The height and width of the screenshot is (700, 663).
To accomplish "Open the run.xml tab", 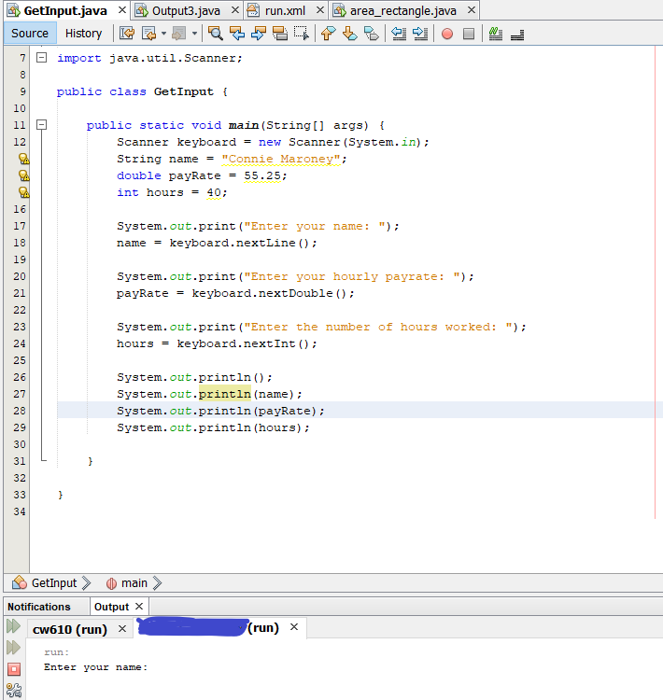I will tap(285, 10).
